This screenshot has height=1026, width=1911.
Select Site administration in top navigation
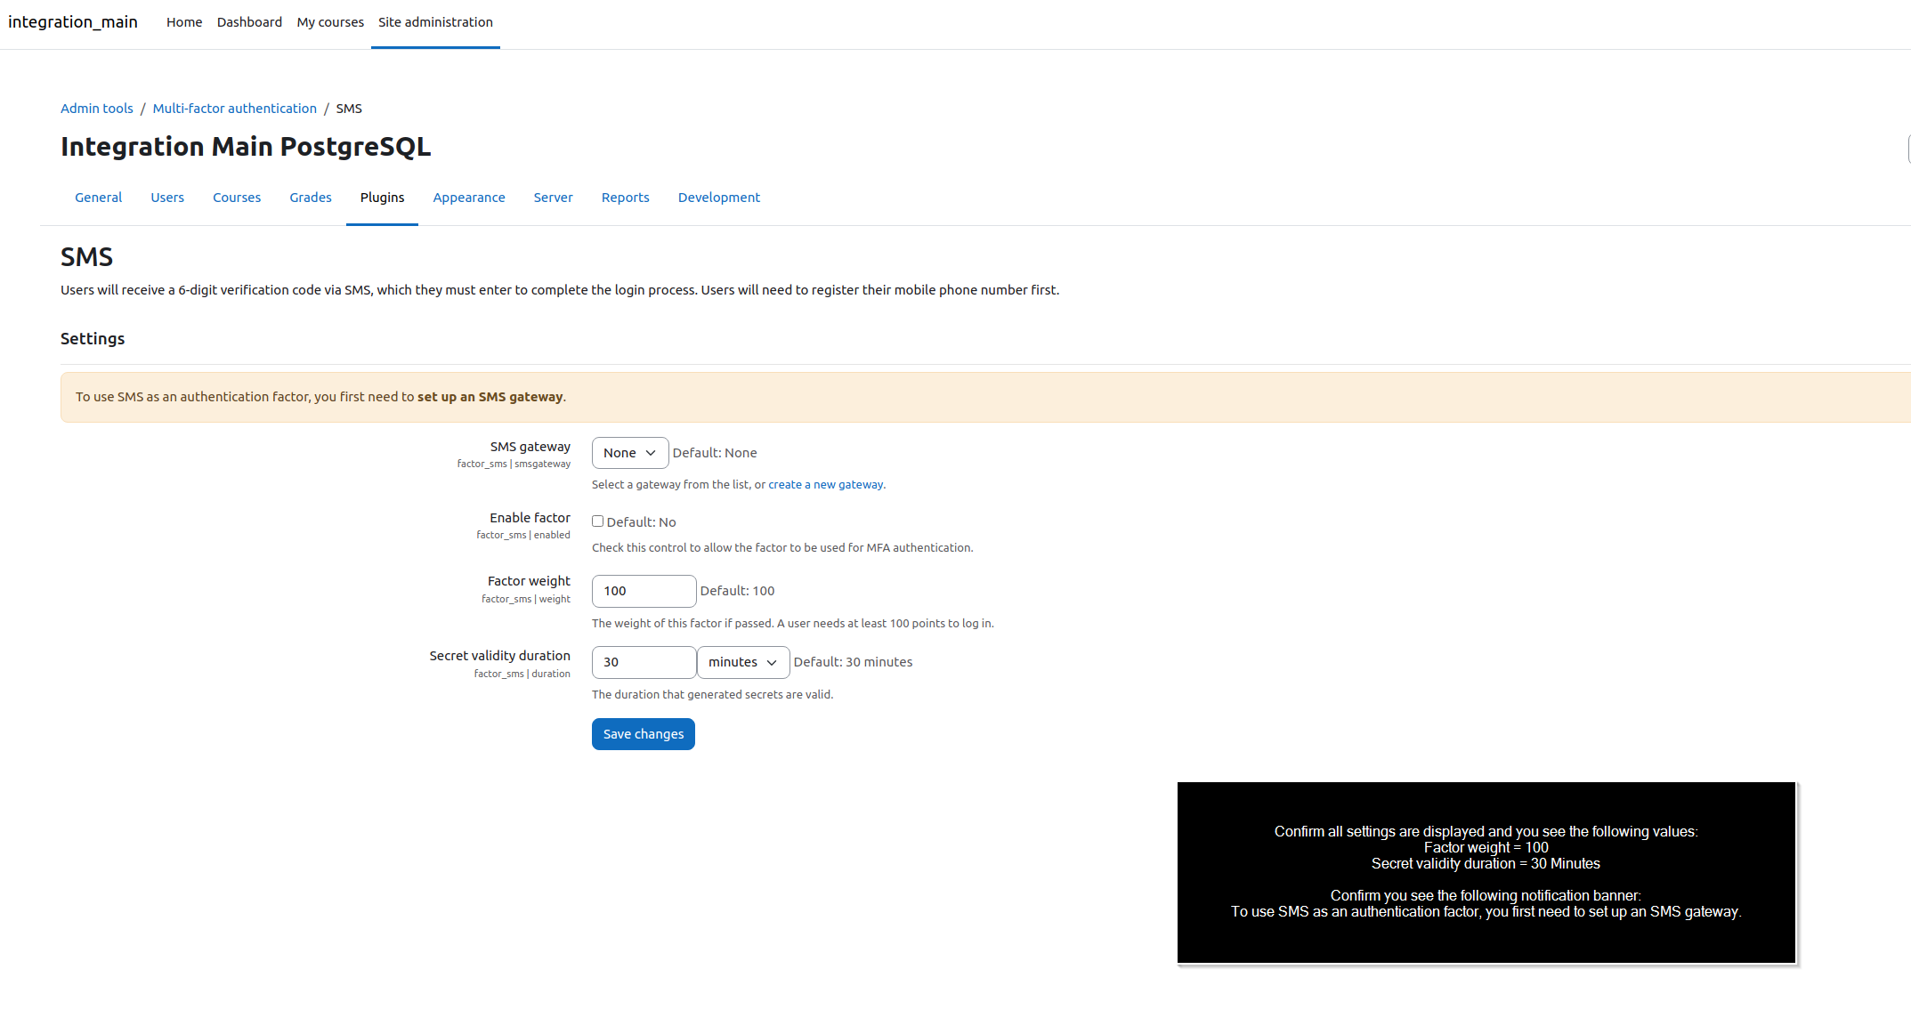click(x=435, y=22)
